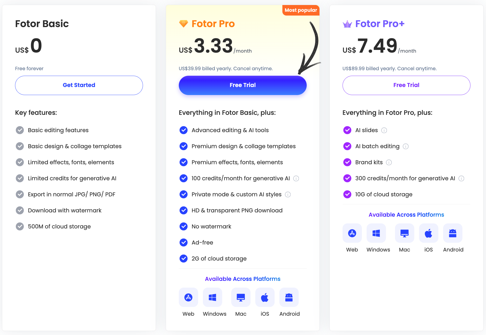Click the Web platform icon under Fotor Pro+

pyautogui.click(x=352, y=233)
